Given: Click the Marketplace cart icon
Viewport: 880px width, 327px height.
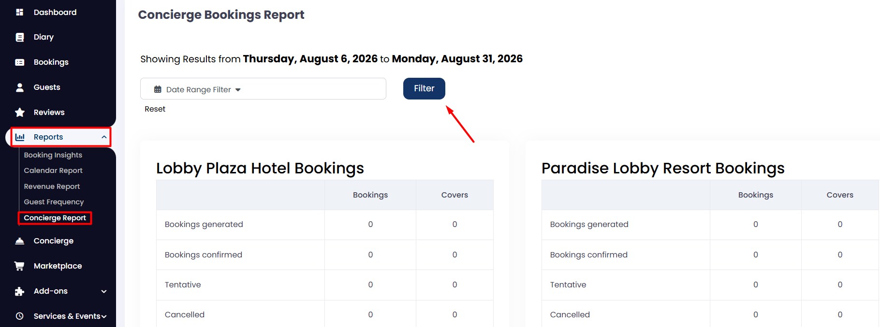Looking at the screenshot, I should pyautogui.click(x=20, y=266).
